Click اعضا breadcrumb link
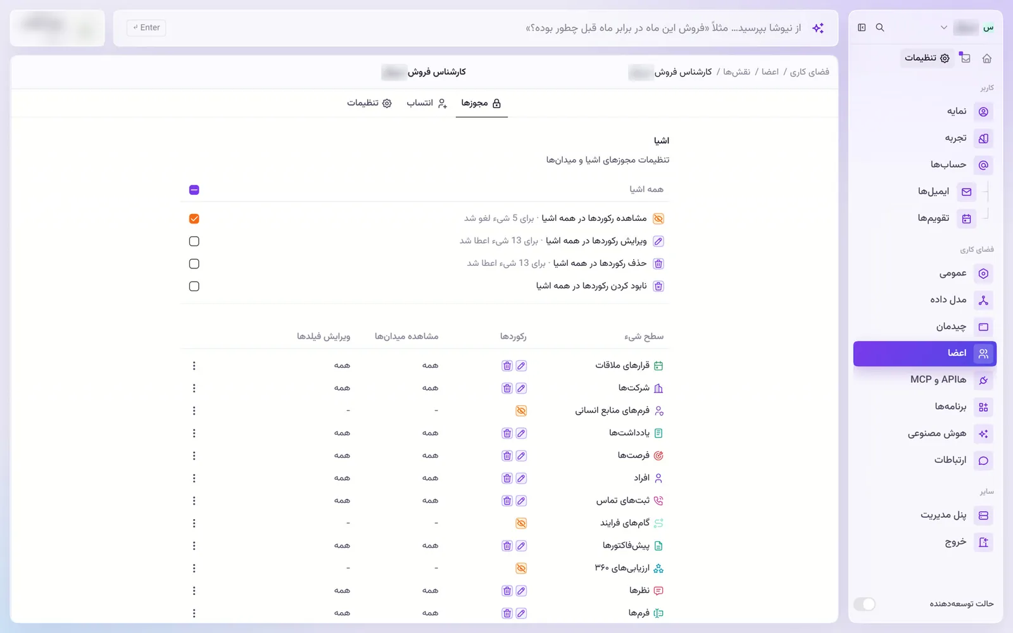 771,72
